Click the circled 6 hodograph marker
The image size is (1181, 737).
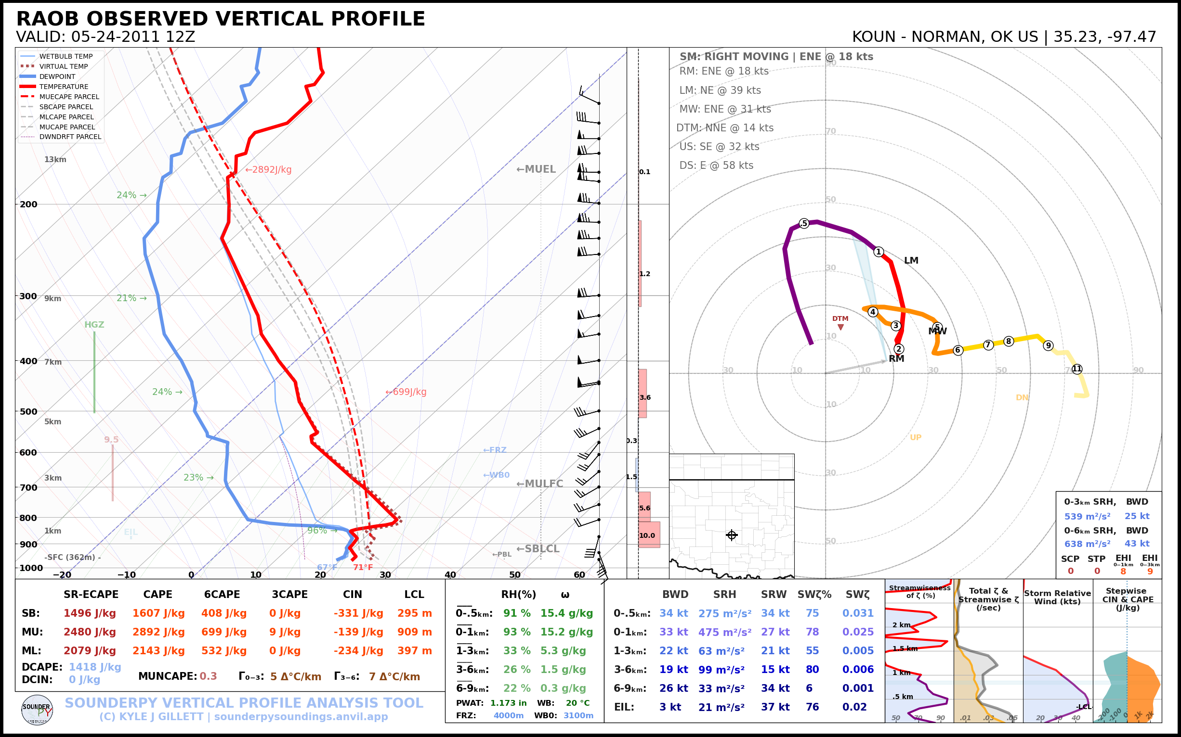click(958, 350)
